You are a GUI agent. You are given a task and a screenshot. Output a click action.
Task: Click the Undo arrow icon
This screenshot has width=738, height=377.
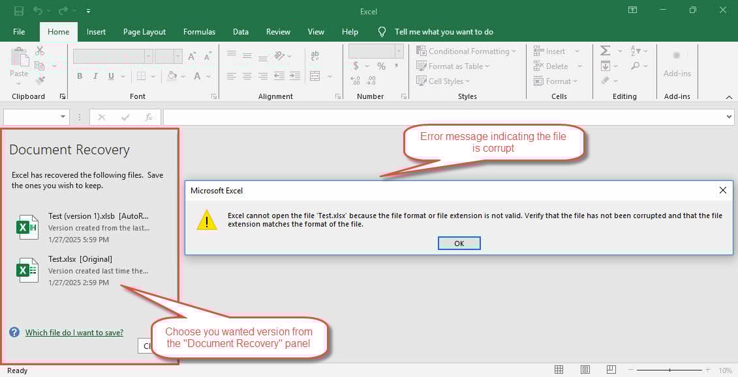pyautogui.click(x=38, y=11)
